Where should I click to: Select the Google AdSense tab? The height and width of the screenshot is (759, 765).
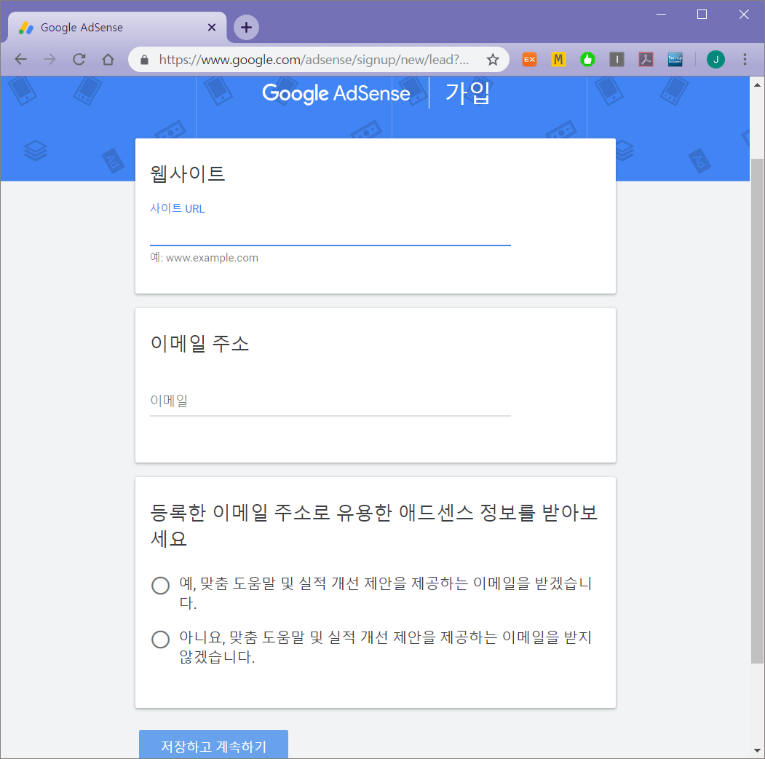coord(117,28)
